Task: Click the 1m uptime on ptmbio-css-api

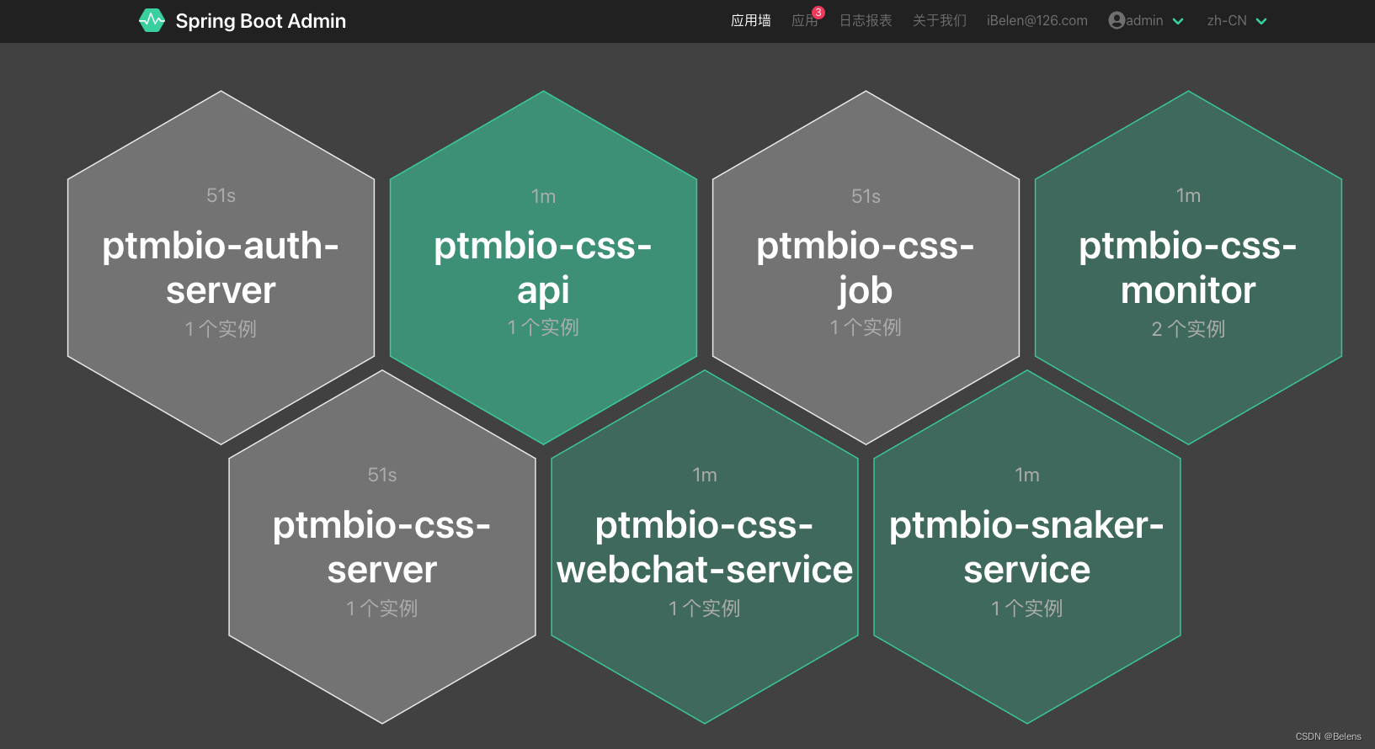Action: 543,196
